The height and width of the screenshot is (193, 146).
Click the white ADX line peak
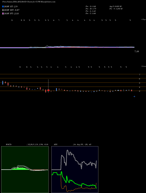point(67,150)
